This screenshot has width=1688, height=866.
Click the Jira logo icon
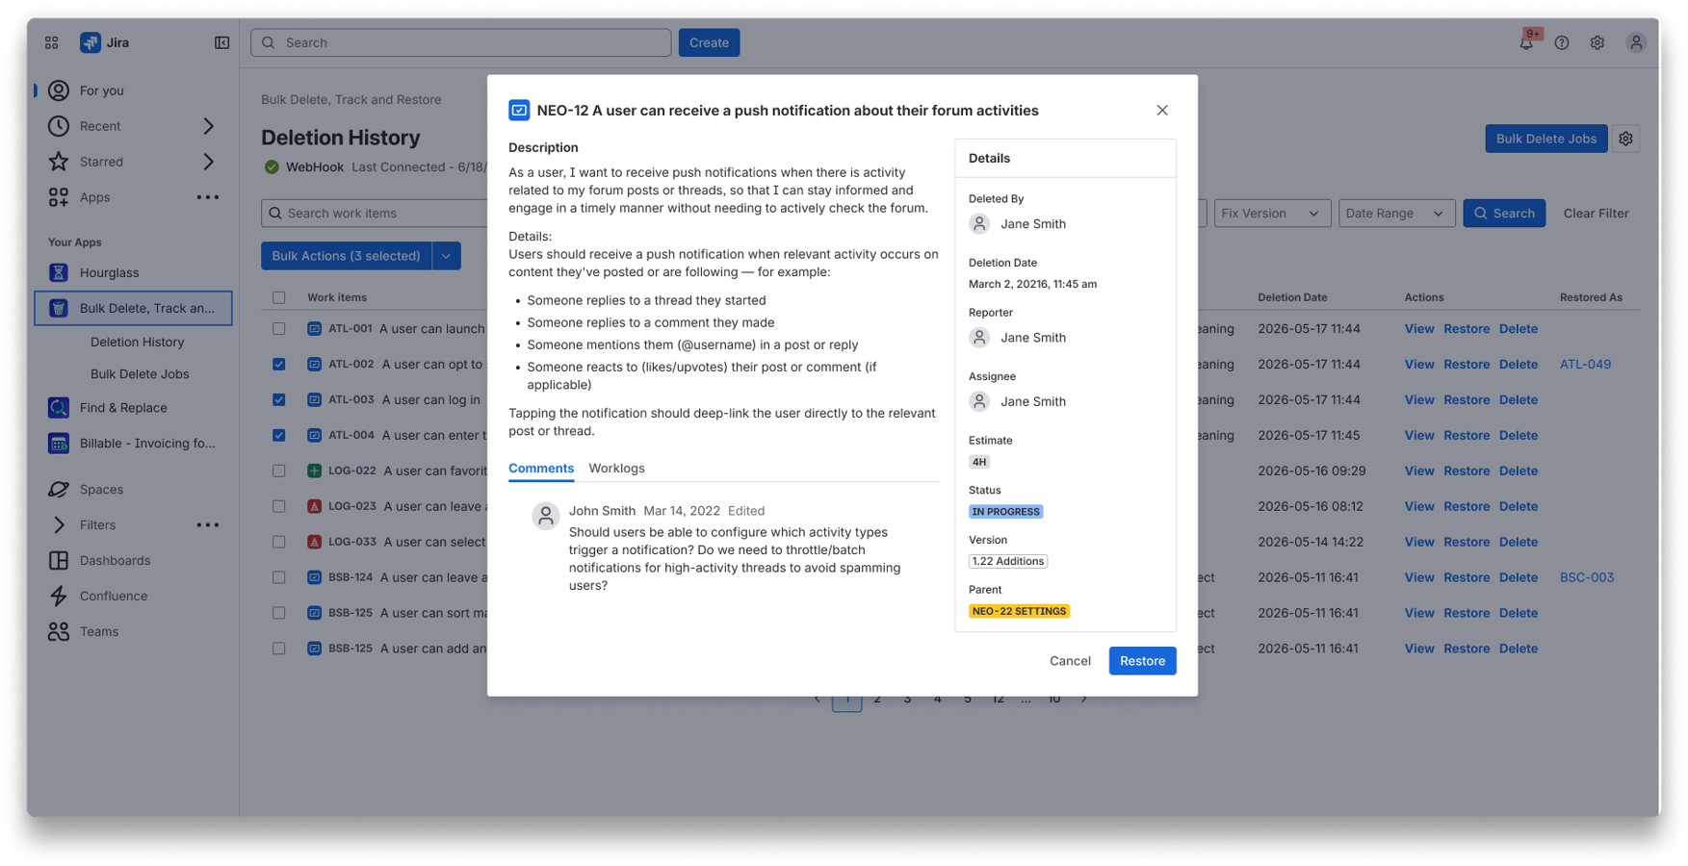tap(91, 42)
